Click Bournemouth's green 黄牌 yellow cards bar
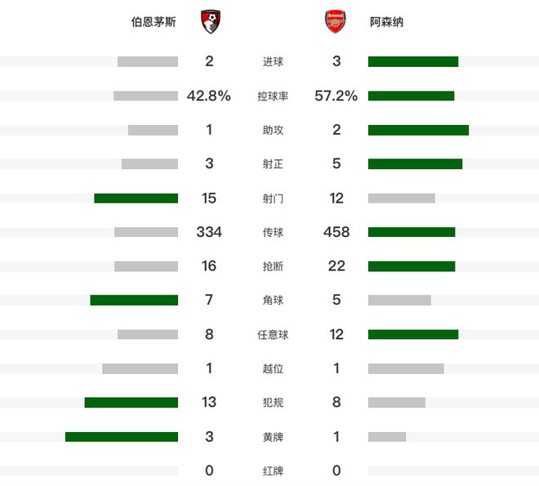 (x=122, y=436)
